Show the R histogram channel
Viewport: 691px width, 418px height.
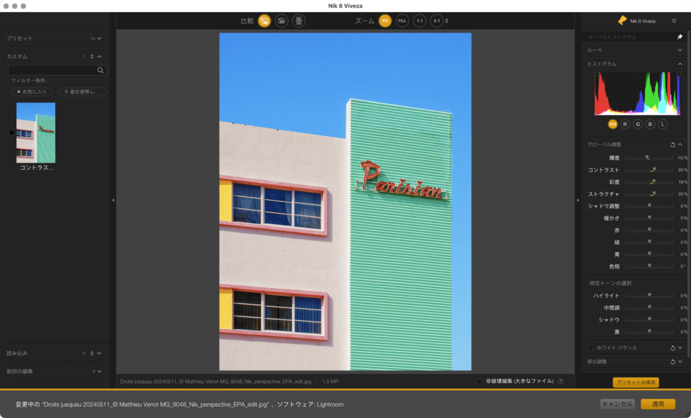coord(625,124)
